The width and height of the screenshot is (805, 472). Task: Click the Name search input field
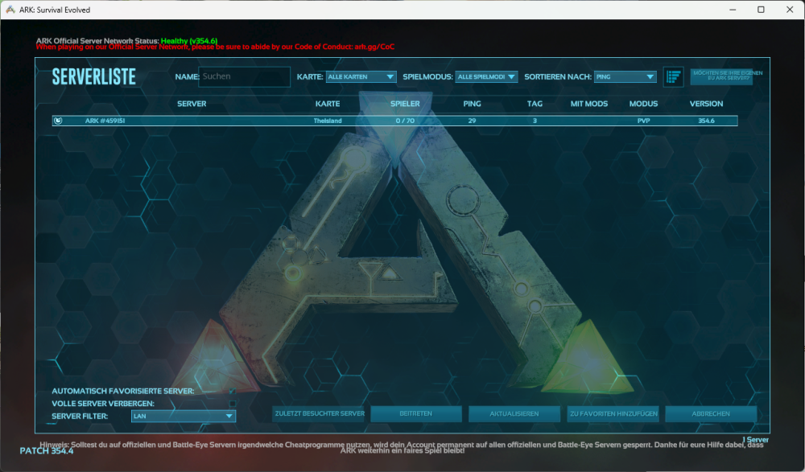coord(245,76)
